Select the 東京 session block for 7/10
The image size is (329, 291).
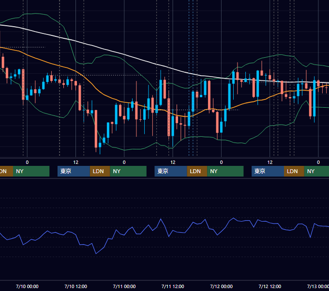74,171
